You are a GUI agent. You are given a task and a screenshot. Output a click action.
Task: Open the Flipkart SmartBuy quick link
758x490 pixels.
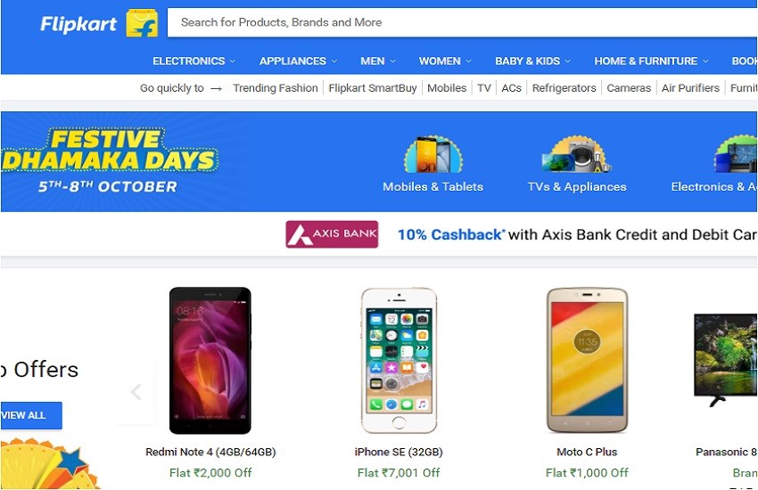tap(373, 88)
